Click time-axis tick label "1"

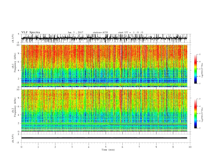(x=38, y=147)
